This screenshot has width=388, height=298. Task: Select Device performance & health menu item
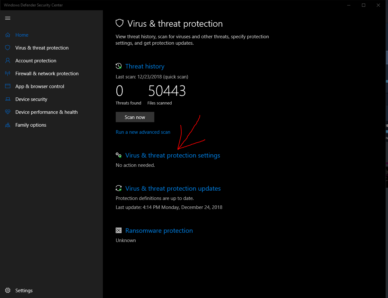tap(47, 112)
